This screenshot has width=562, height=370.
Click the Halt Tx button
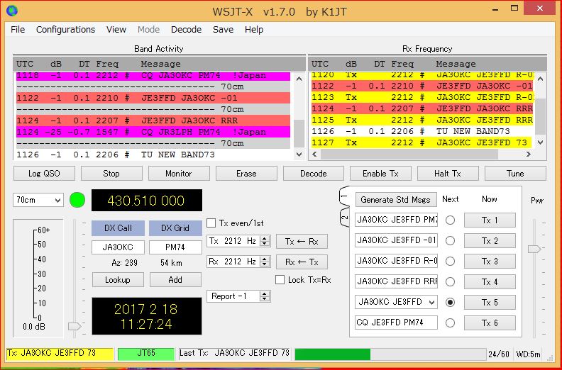tap(448, 173)
